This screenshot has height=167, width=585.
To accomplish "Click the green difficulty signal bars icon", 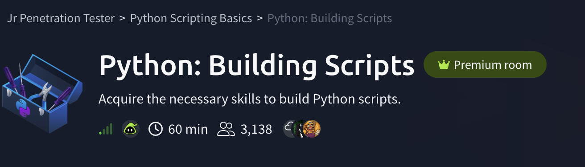I will 105,129.
